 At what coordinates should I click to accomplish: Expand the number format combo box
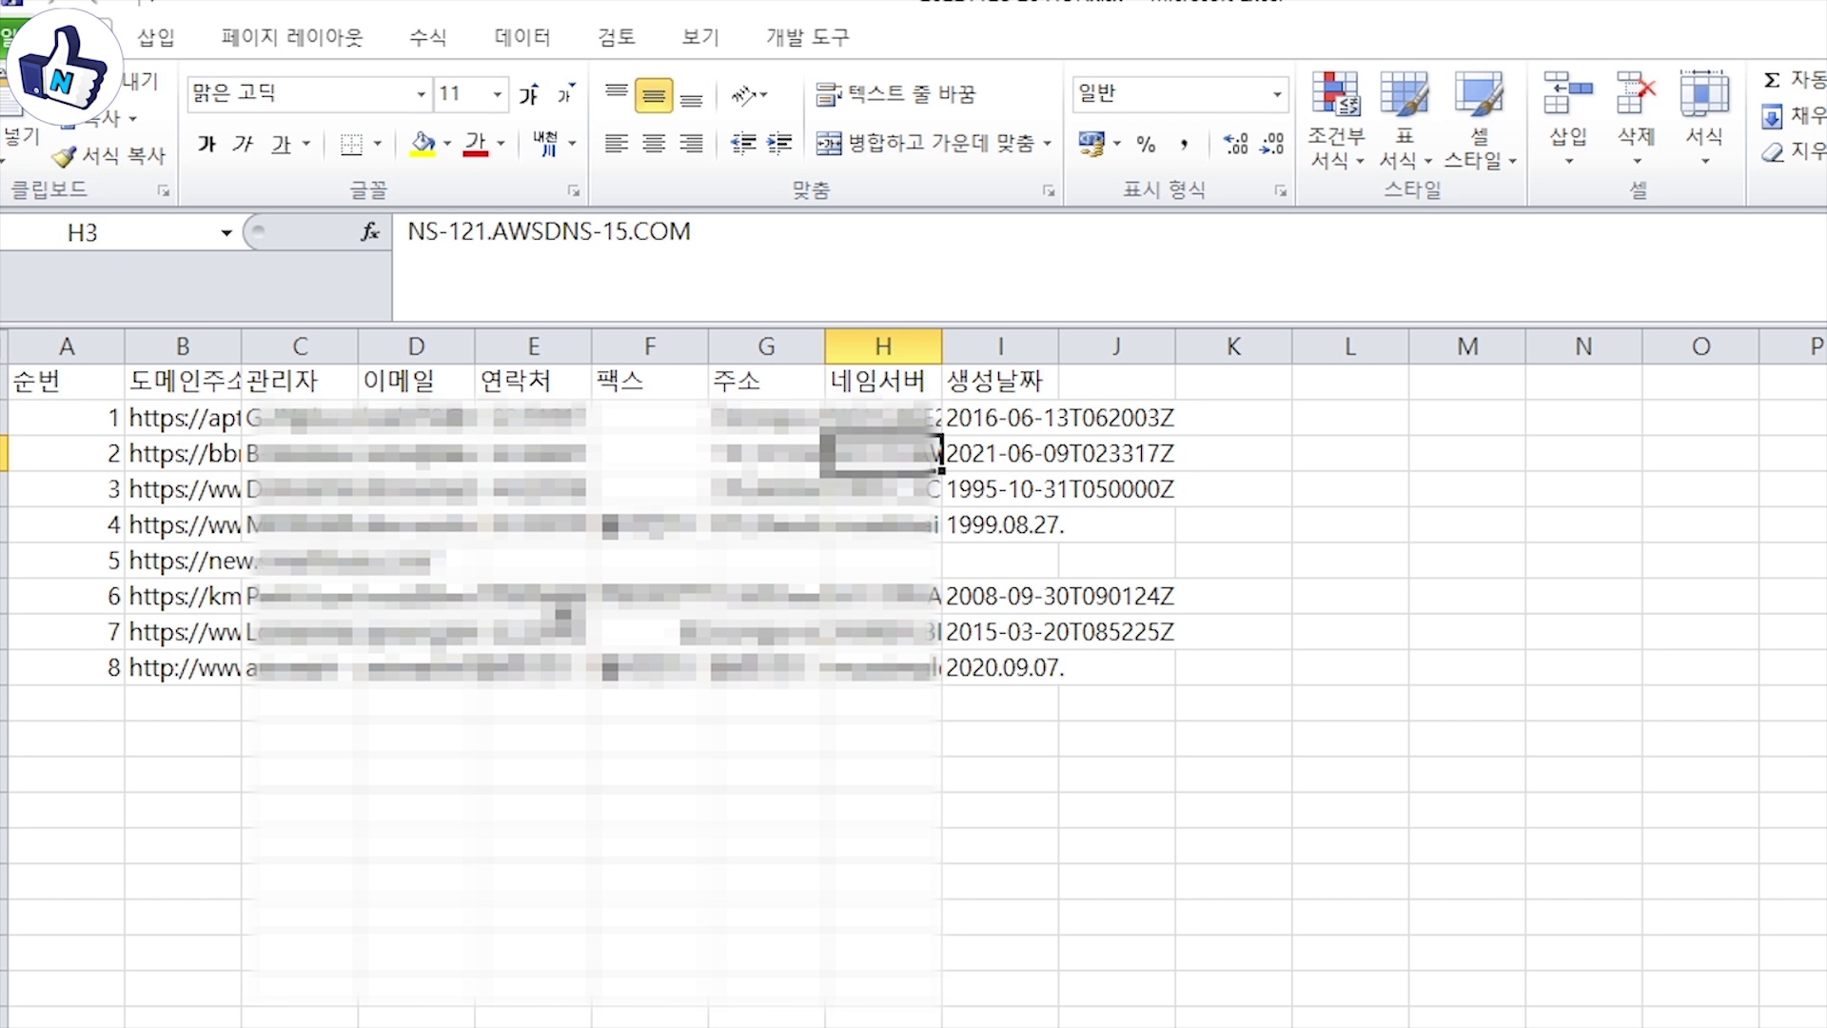(x=1277, y=94)
